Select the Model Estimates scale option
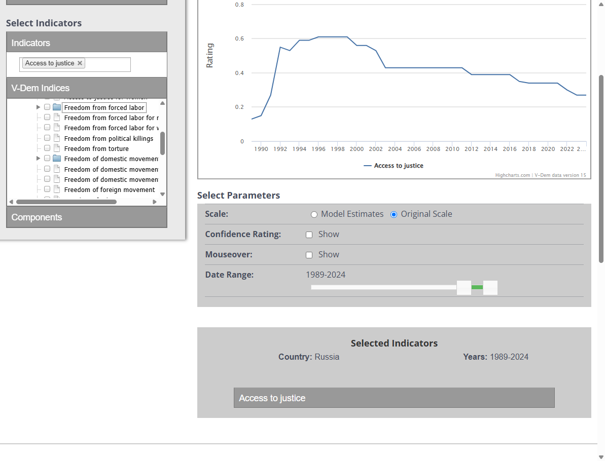The height and width of the screenshot is (461, 605). (314, 215)
